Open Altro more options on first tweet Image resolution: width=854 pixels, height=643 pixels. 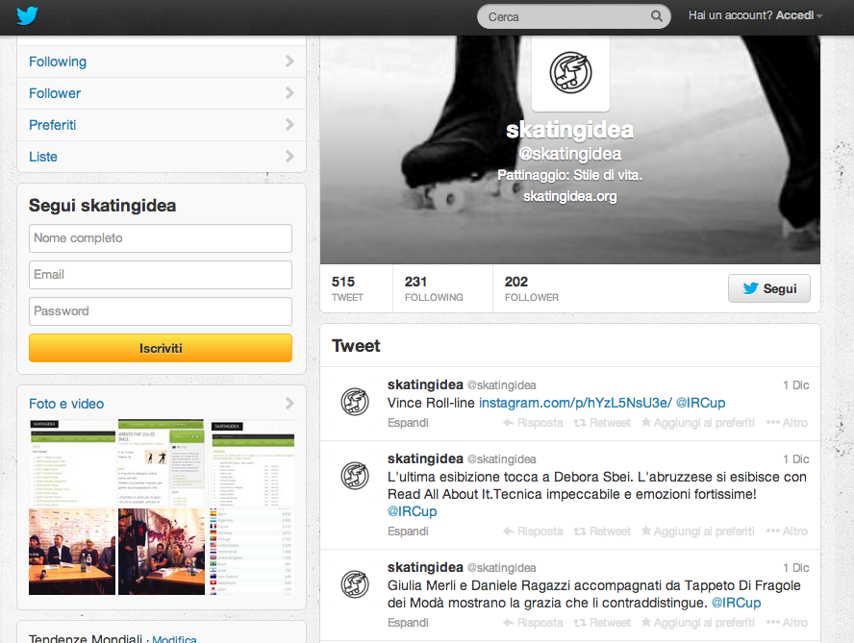pyautogui.click(x=787, y=423)
